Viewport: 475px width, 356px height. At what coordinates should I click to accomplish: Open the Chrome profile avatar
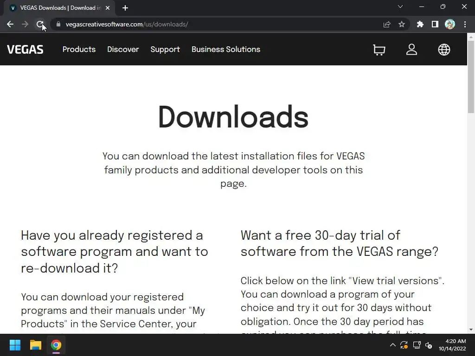coord(450,24)
